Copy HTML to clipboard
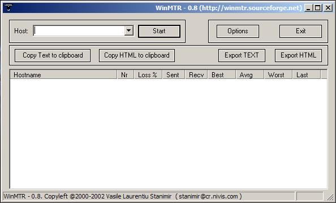Viewport: 336px width, 203px height. pos(137,55)
